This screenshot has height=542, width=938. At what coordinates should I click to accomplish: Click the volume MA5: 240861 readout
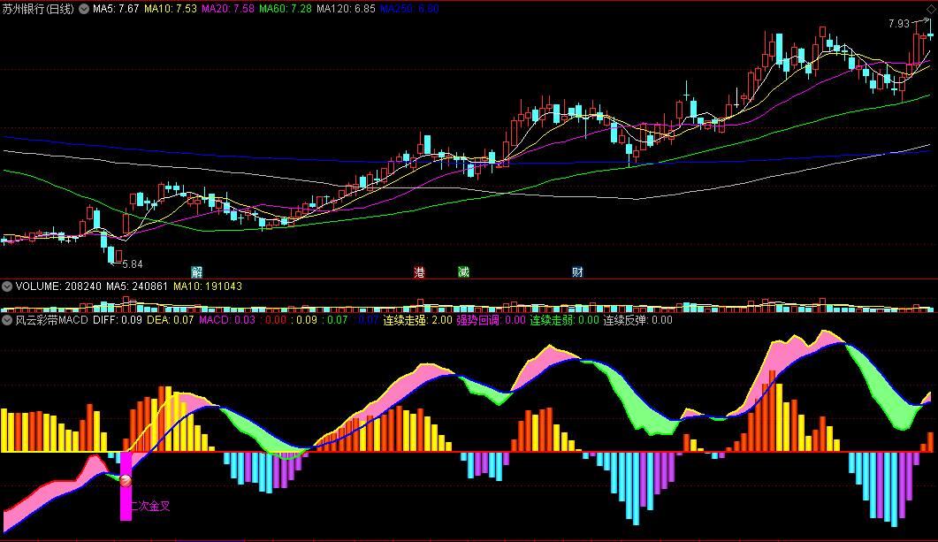(137, 286)
